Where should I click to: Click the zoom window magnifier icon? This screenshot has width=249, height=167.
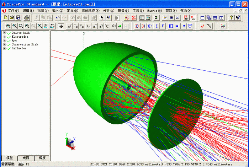[x=21, y=26]
